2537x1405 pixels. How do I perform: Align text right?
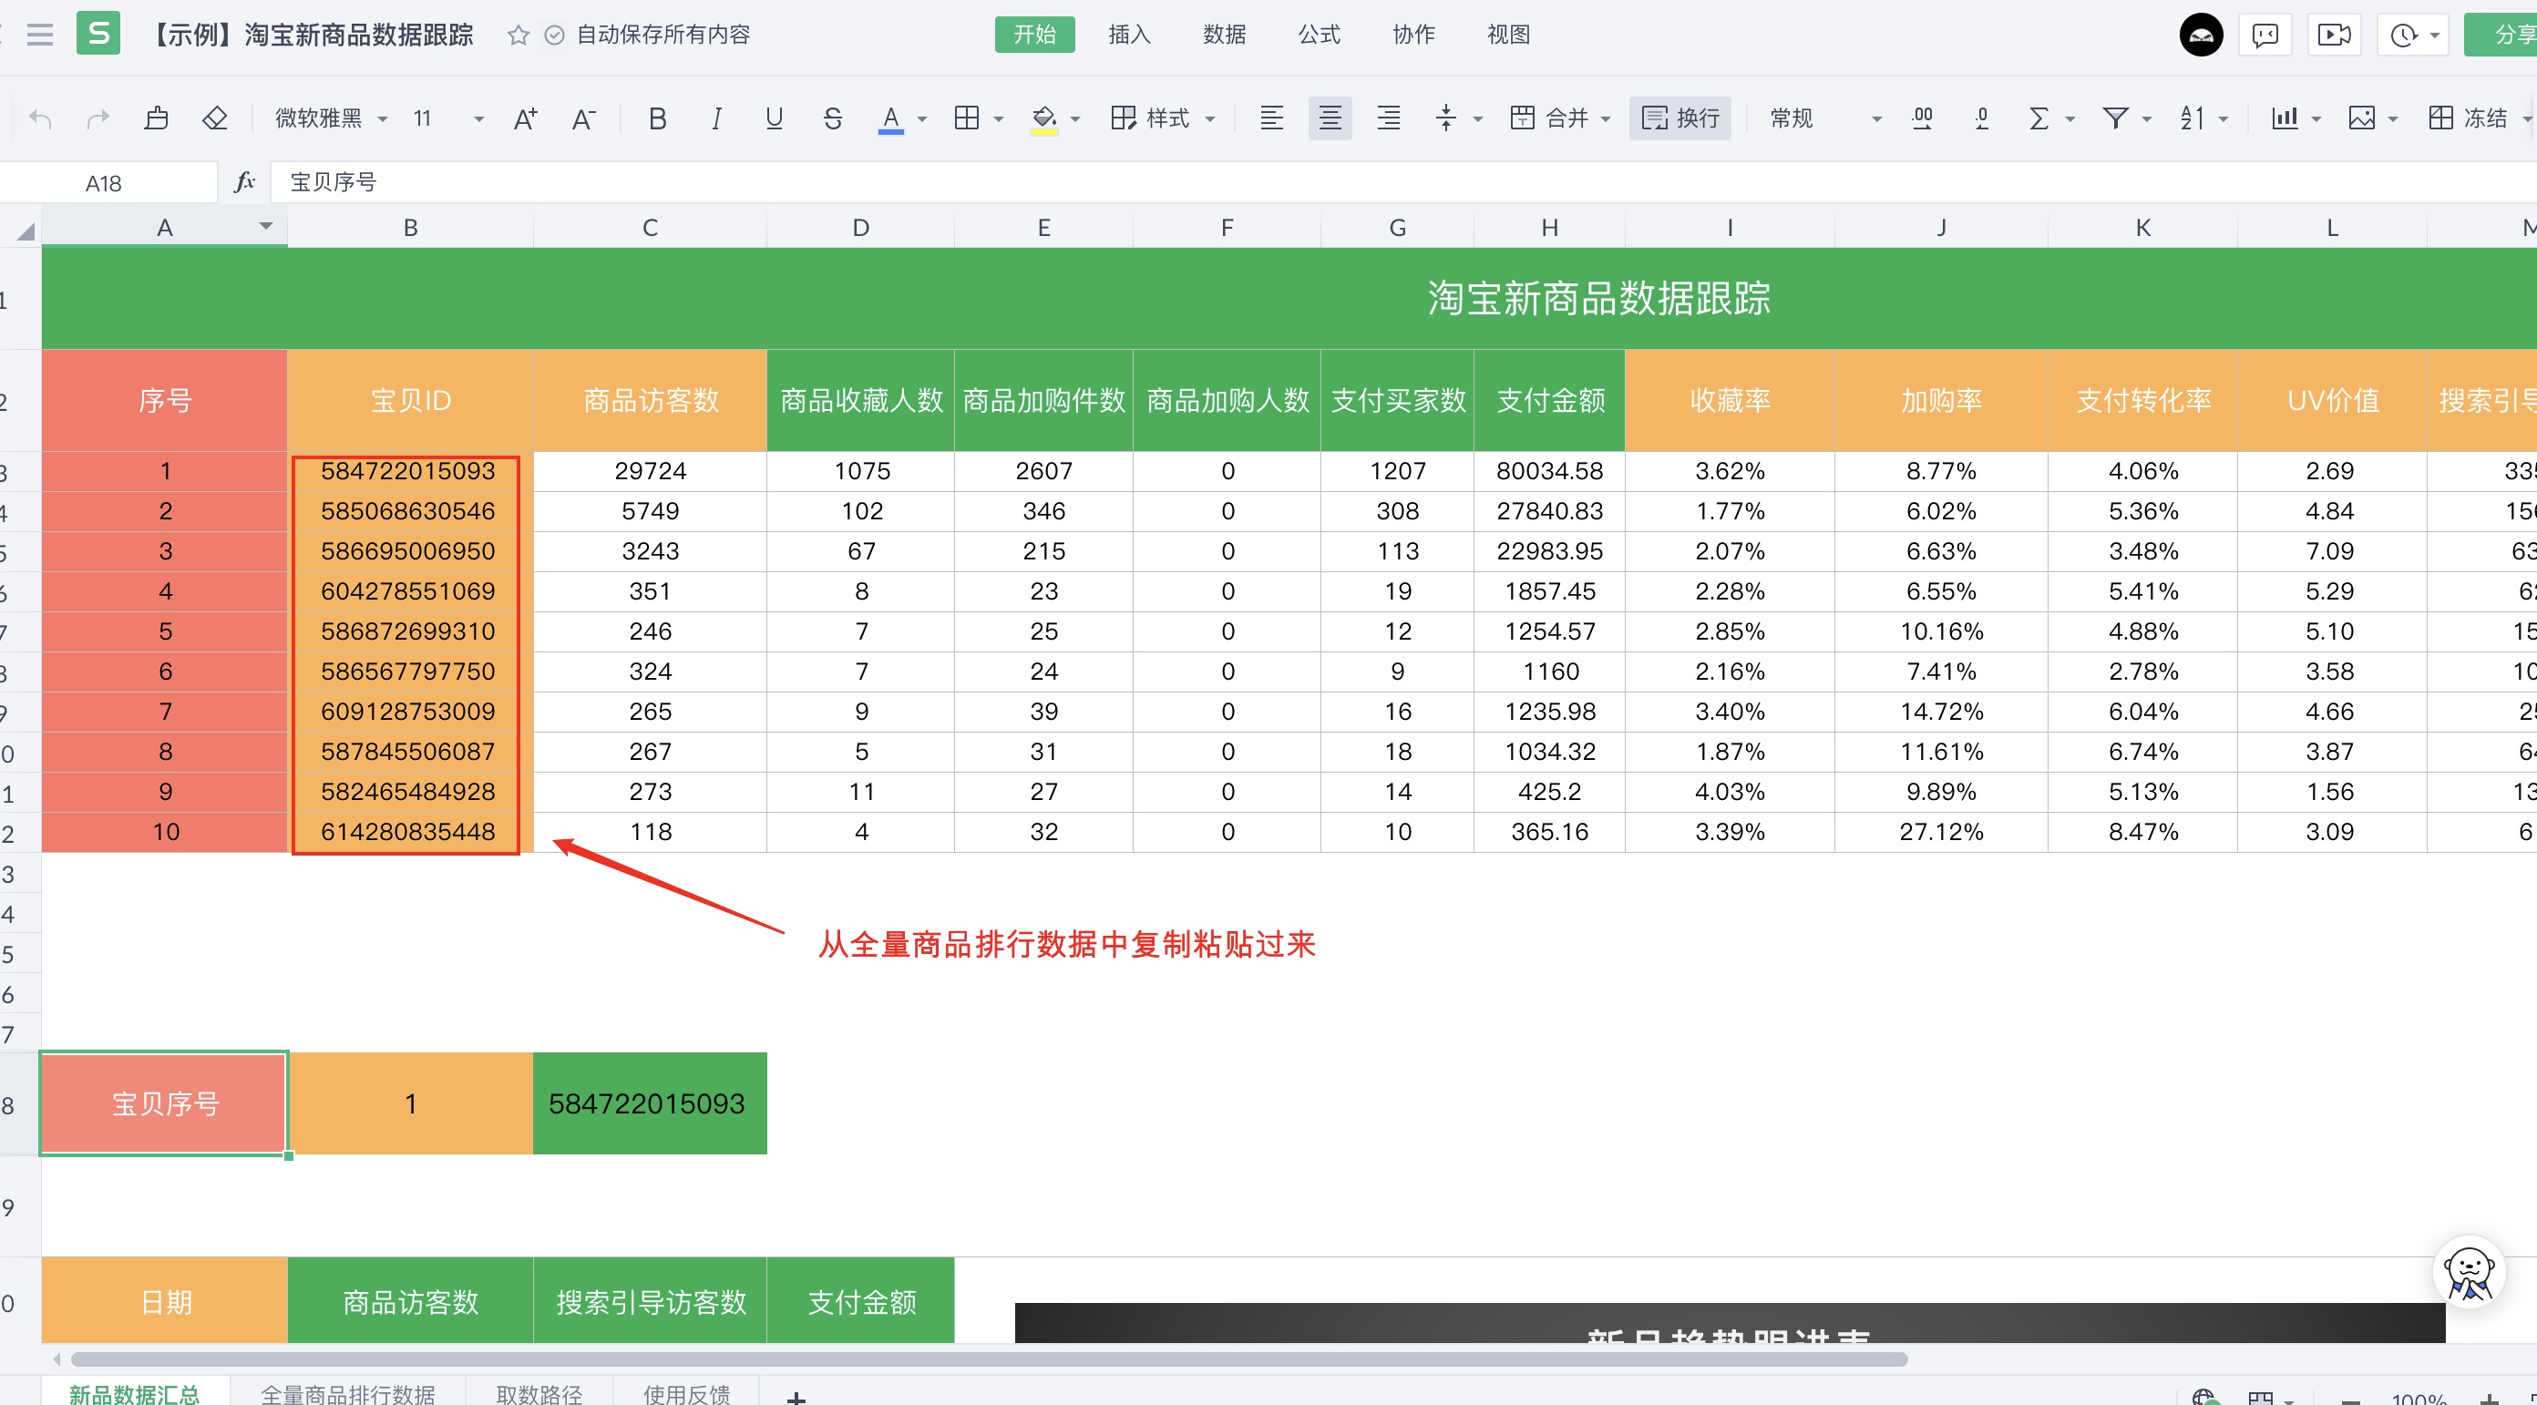(x=1389, y=119)
